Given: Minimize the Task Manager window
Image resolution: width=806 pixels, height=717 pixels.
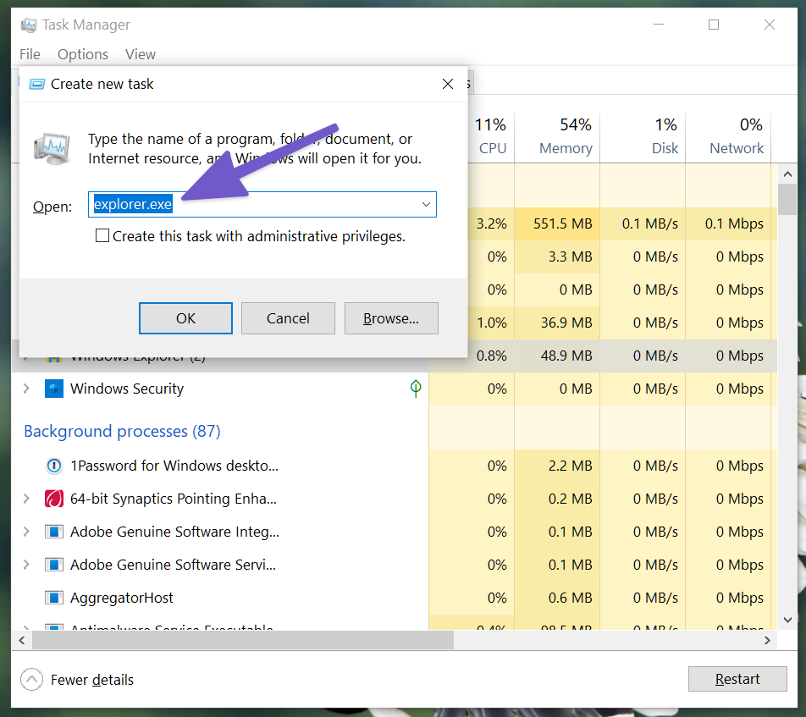Looking at the screenshot, I should [x=659, y=25].
